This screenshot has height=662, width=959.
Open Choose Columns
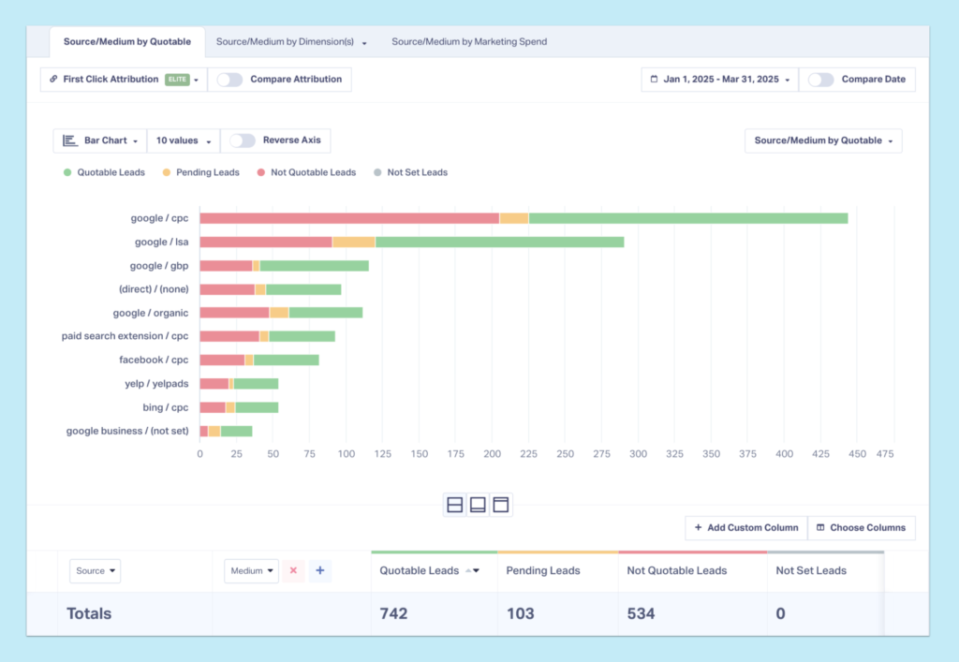[861, 527]
